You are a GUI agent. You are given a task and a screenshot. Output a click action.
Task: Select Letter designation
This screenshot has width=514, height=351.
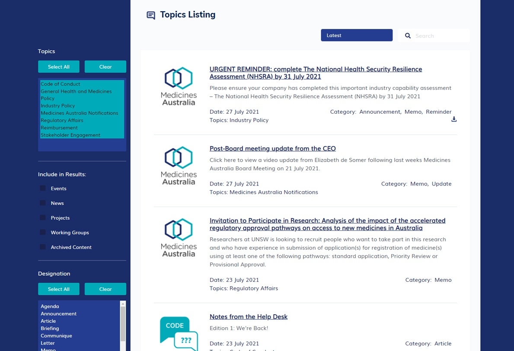coord(80,343)
